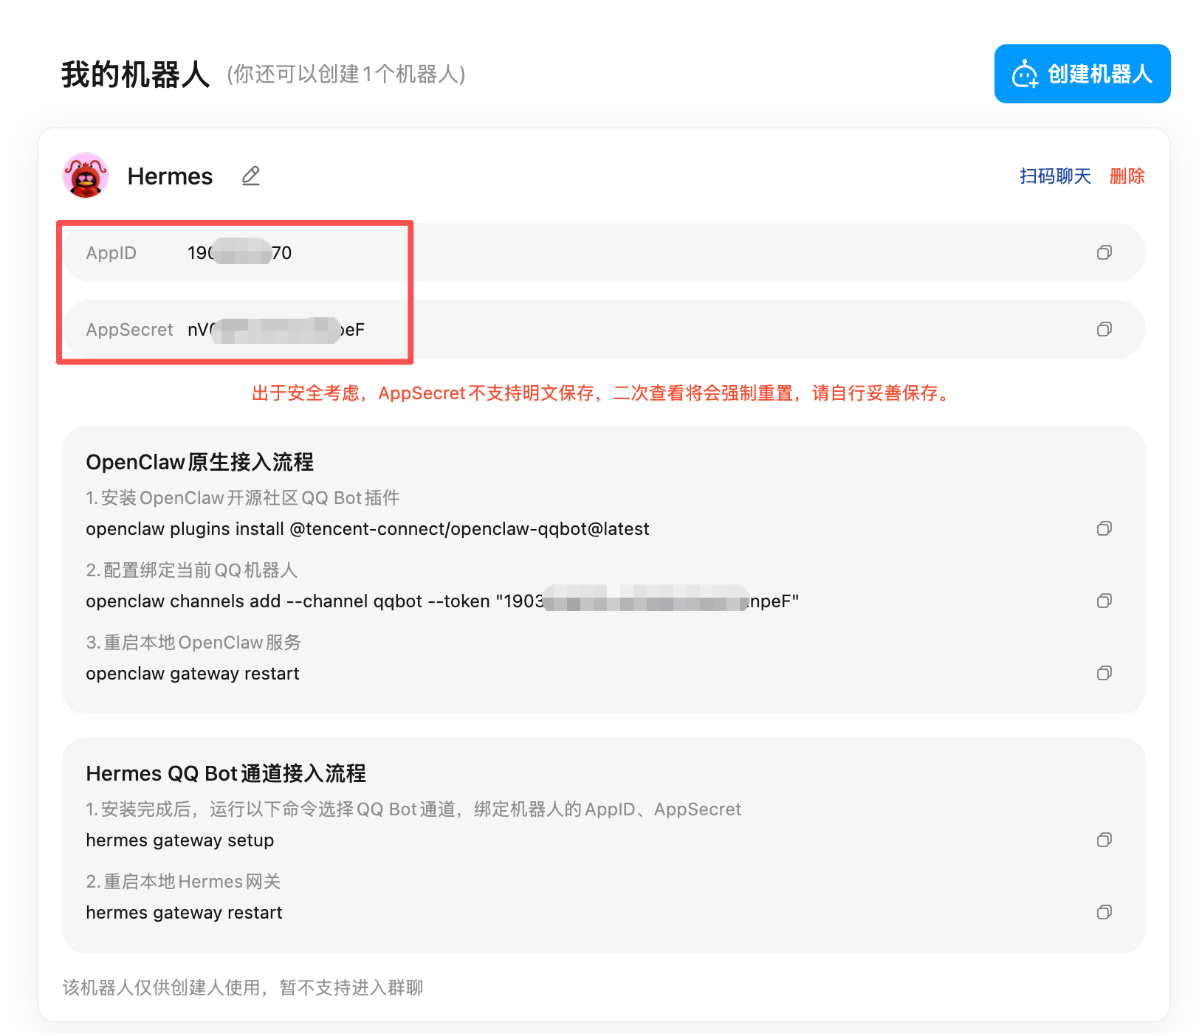Screen dimensions: 1199x1033
Task: Copy the openclaw gateway restart command
Action: [x=1104, y=673]
